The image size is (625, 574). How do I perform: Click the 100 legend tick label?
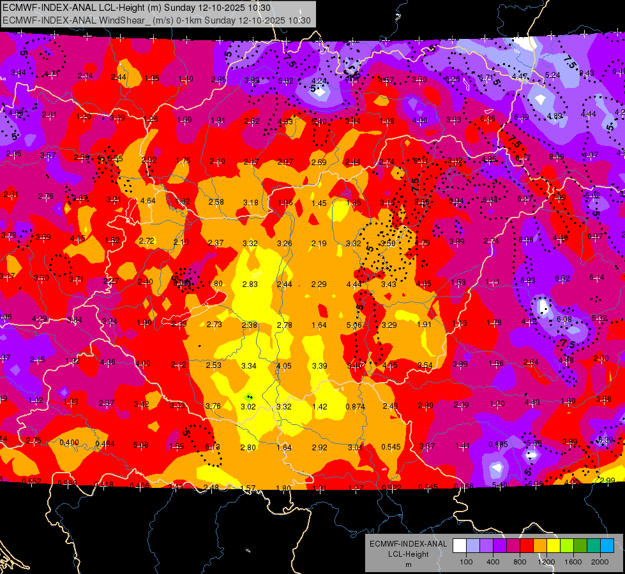coord(466,562)
